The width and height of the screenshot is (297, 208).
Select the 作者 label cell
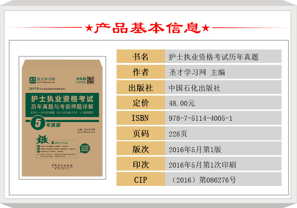click(x=141, y=72)
